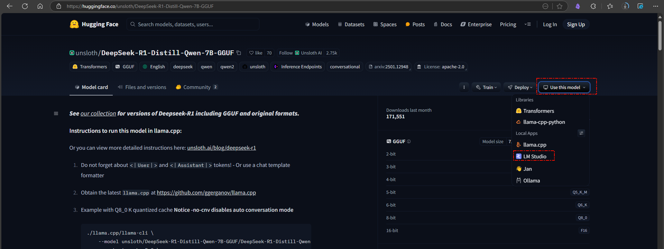Screen dimensions: 664x249
Task: Bookmark page with star icon
Action: (560, 6)
